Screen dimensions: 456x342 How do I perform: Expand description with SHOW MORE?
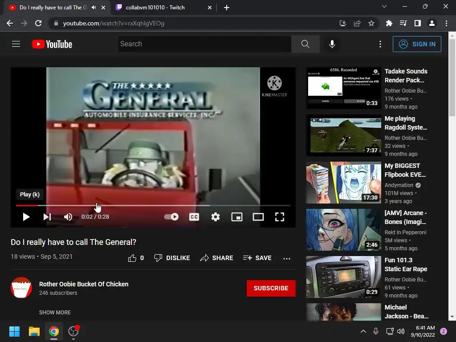55,312
